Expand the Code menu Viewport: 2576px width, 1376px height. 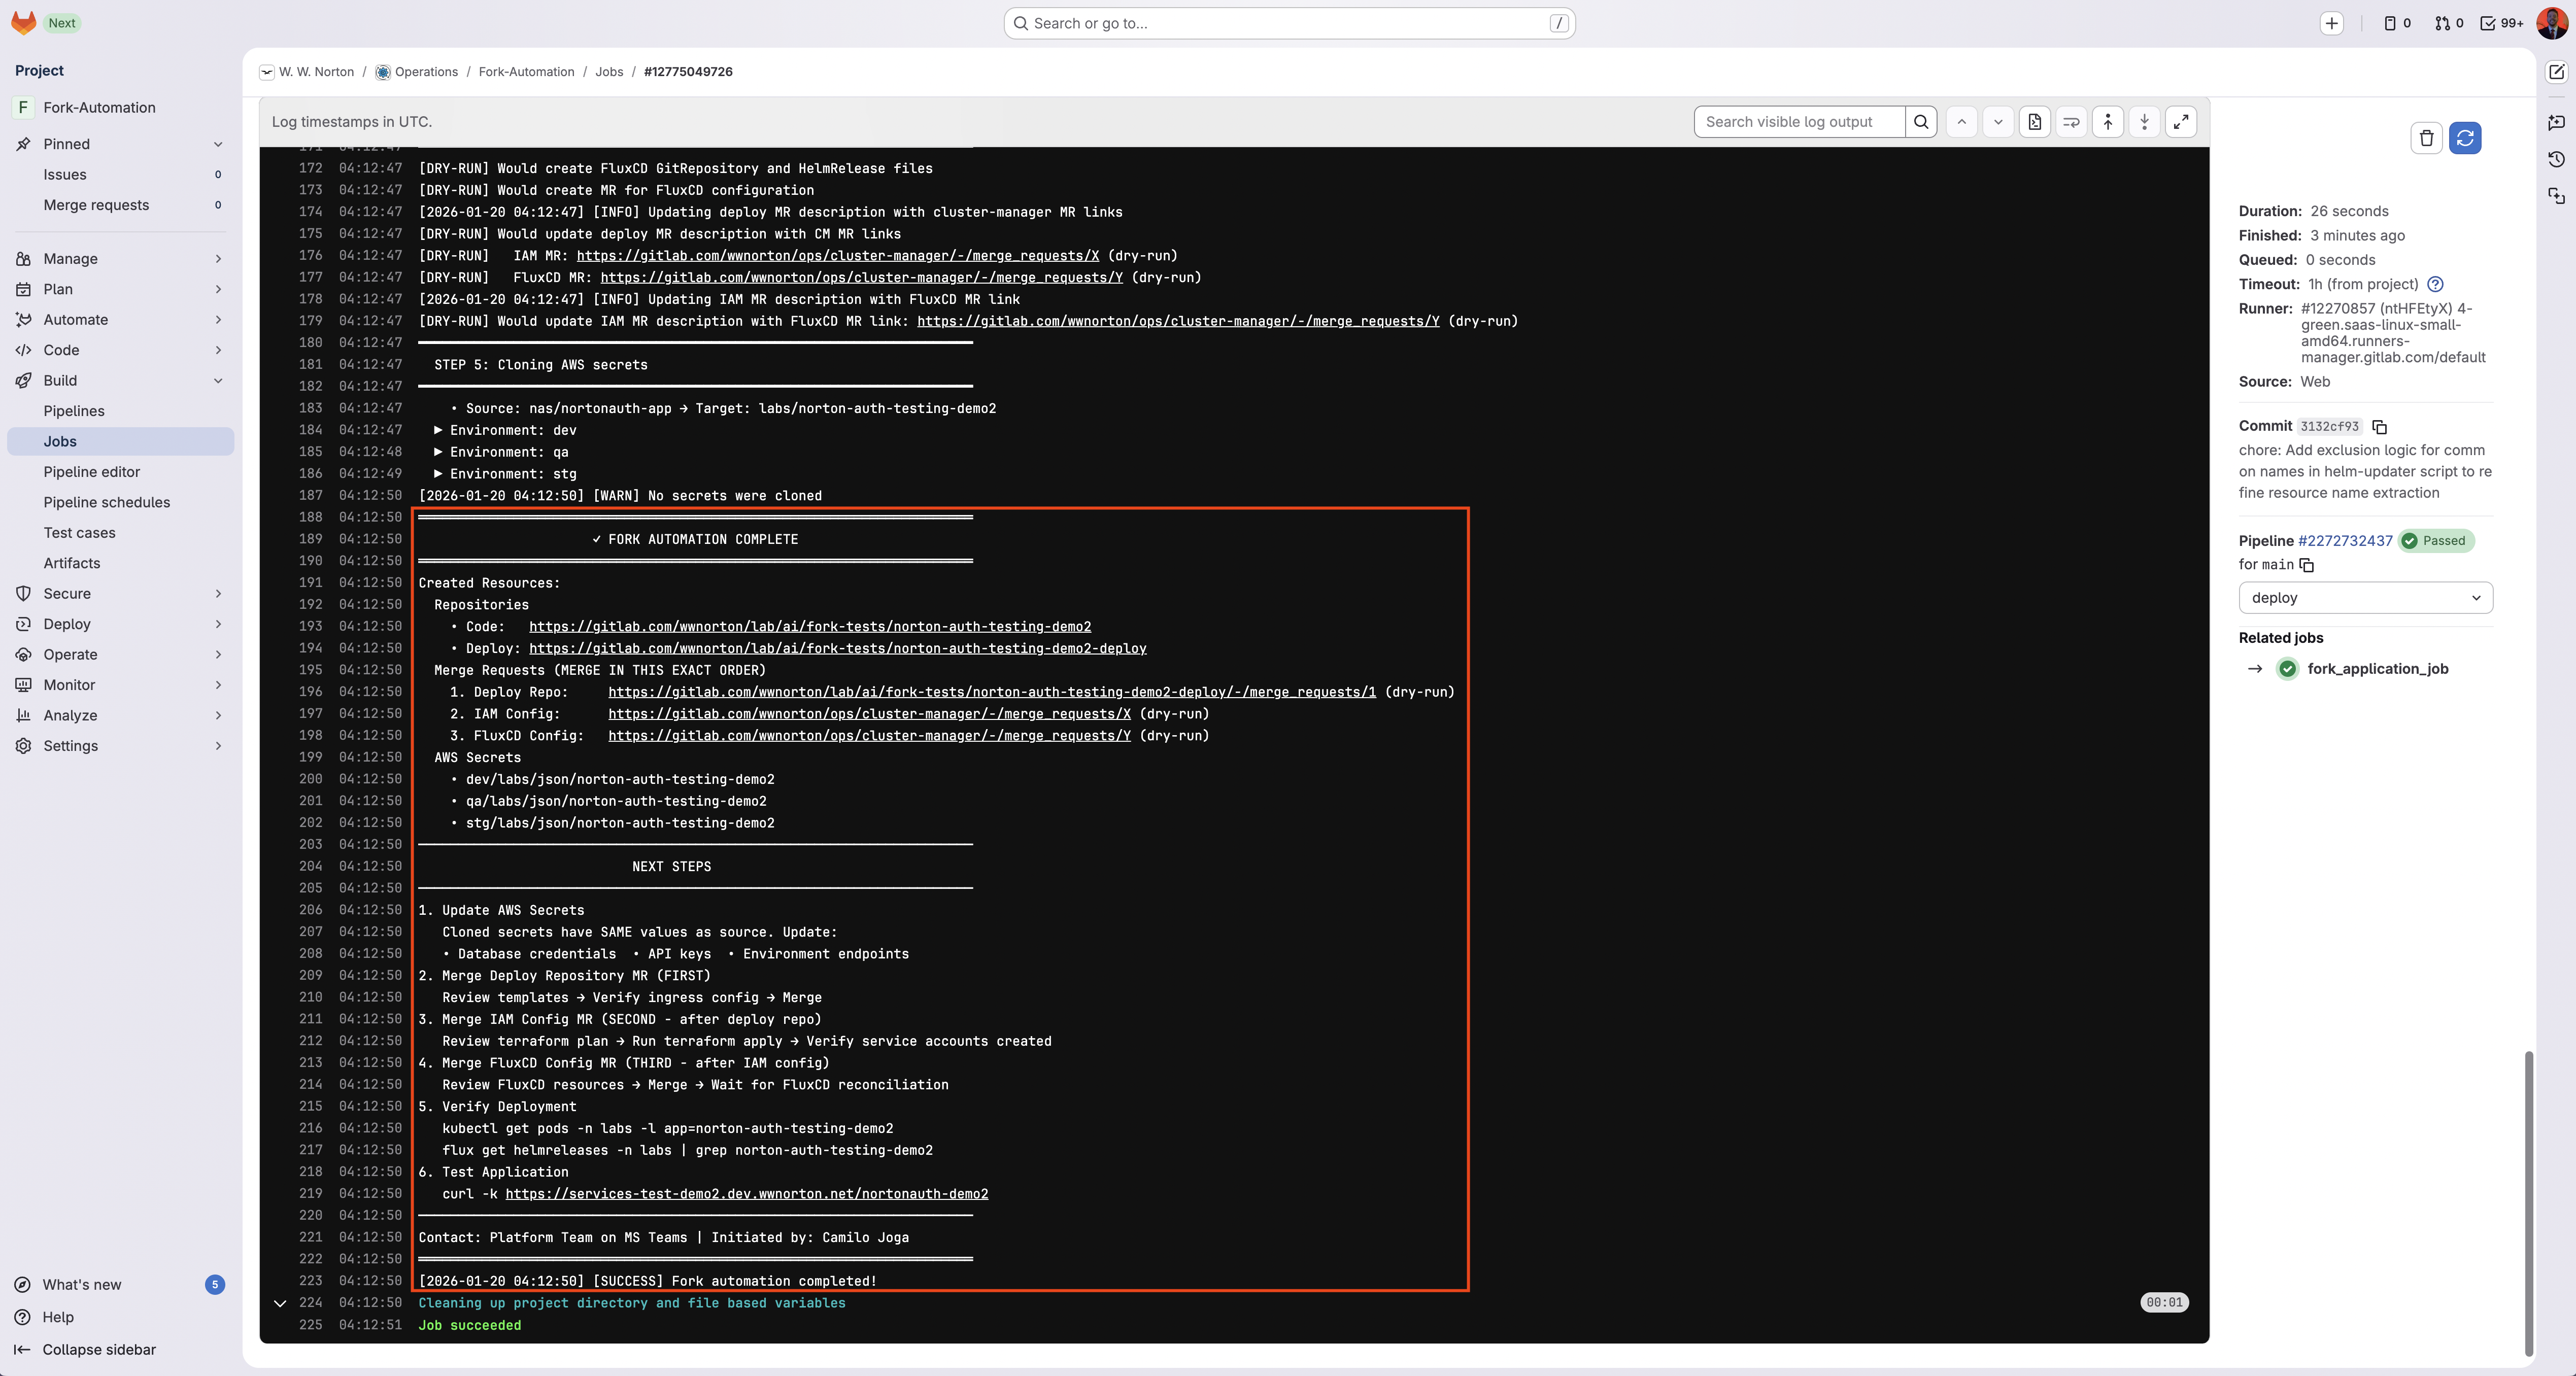(x=120, y=350)
